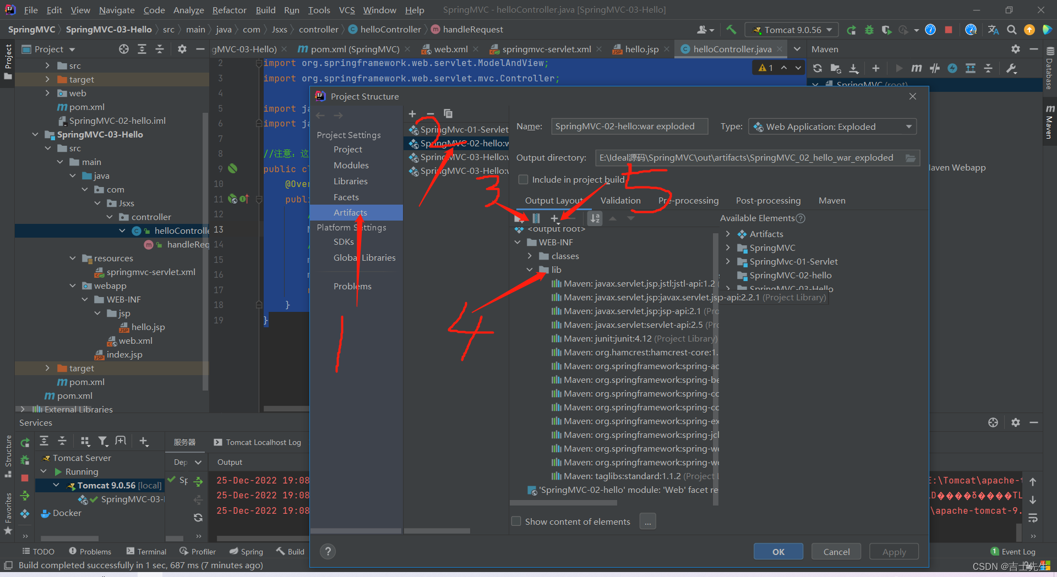Click Add Service plus in Services toolbar
The height and width of the screenshot is (577, 1057).
point(144,441)
